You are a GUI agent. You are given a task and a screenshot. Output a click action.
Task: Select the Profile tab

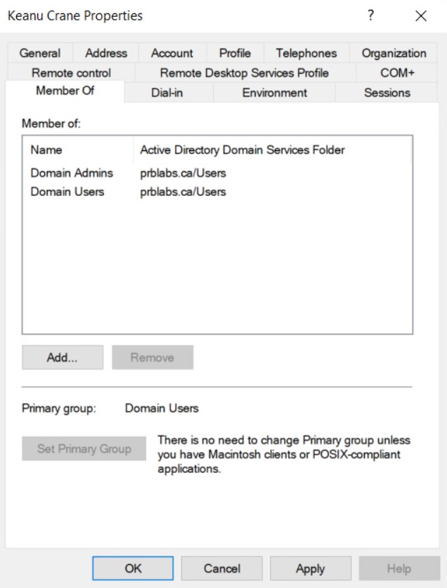235,53
